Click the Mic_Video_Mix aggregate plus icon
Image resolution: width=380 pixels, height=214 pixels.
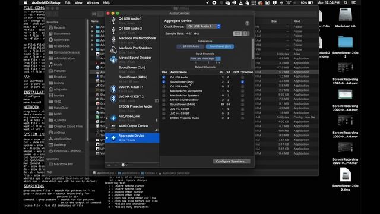113,118
